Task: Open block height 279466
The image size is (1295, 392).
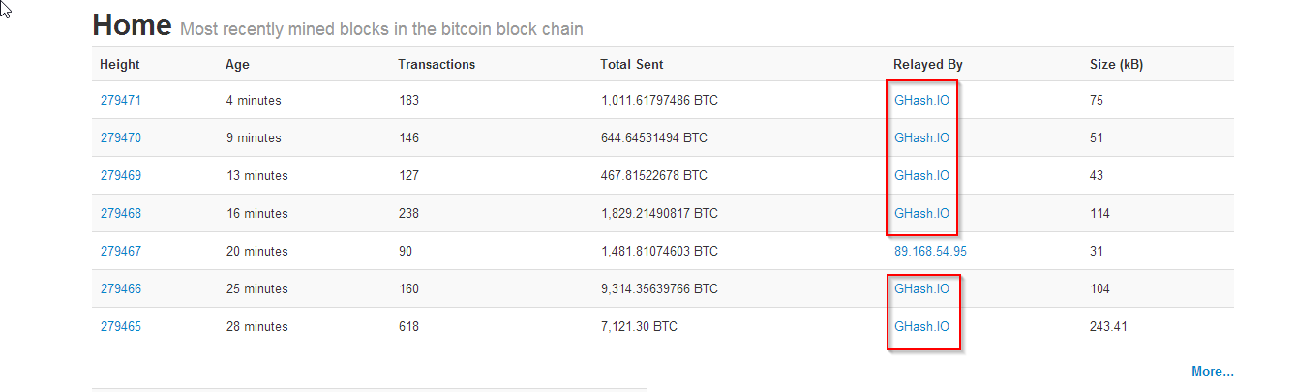Action: tap(121, 288)
